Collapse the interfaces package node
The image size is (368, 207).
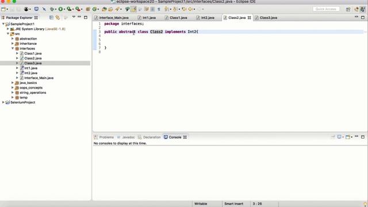(x=13, y=48)
